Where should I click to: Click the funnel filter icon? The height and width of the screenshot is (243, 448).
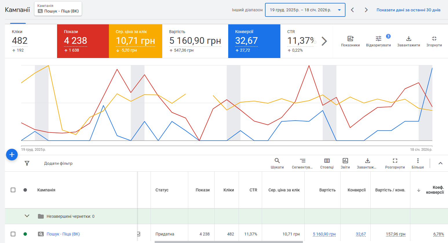point(27,163)
